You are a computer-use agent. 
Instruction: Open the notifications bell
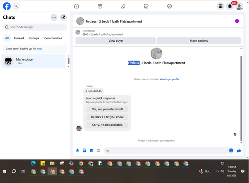click(230, 6)
